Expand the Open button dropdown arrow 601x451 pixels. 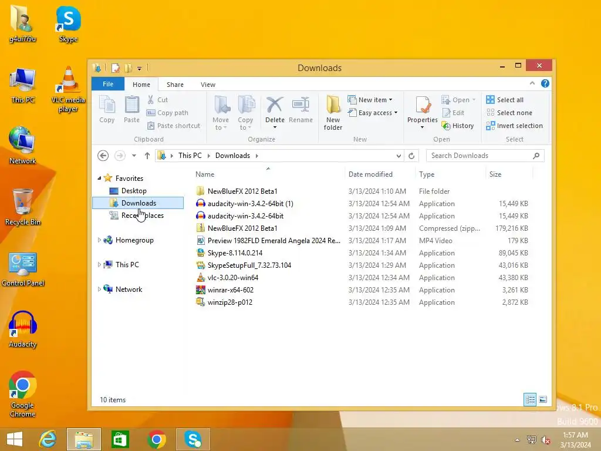(x=474, y=100)
